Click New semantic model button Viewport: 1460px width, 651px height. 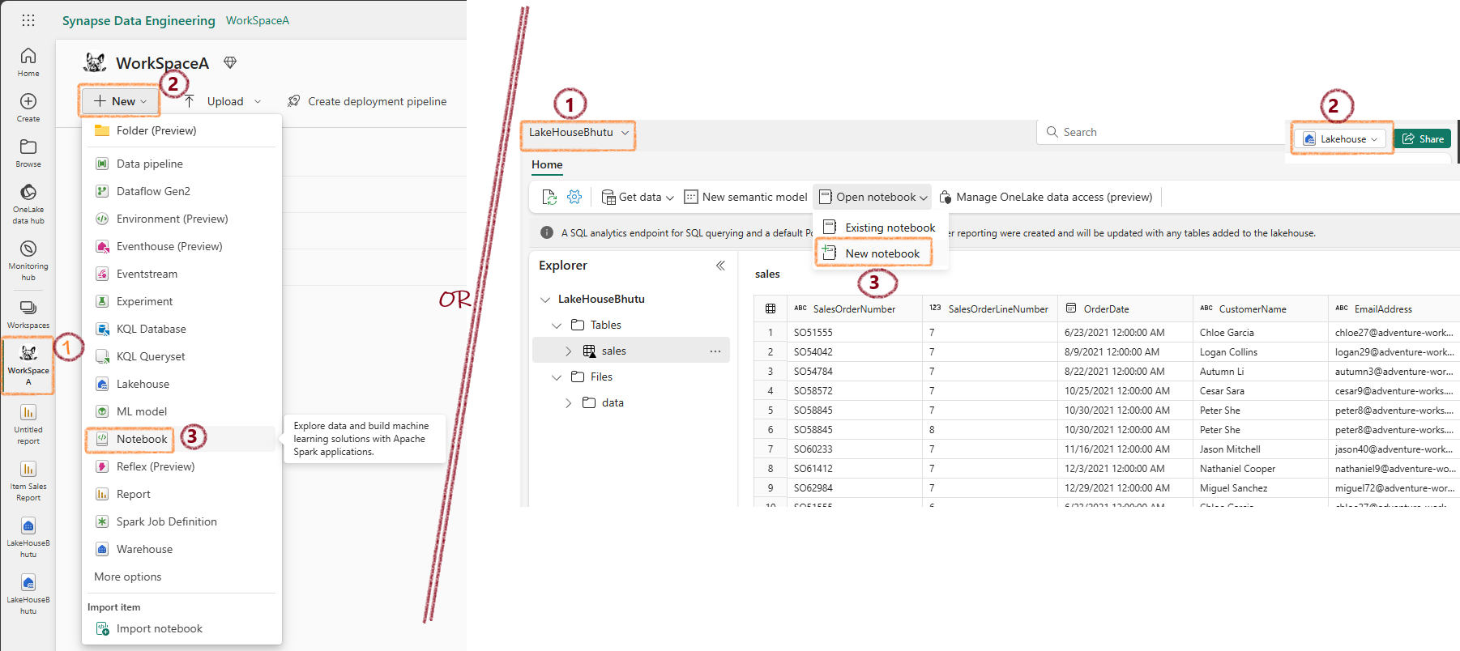coord(745,197)
